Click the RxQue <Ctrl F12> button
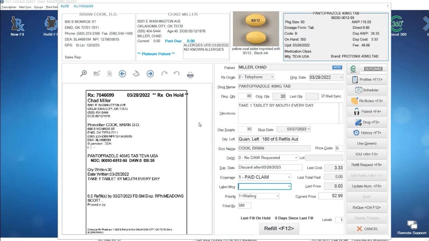Screen dimensions: 429x241 (367, 207)
